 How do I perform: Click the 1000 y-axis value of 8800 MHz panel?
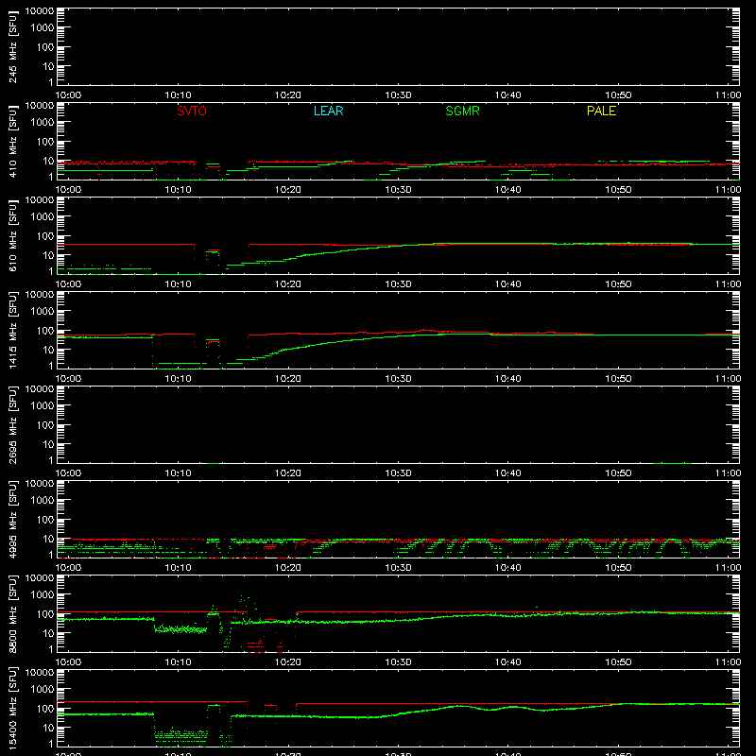tap(43, 595)
